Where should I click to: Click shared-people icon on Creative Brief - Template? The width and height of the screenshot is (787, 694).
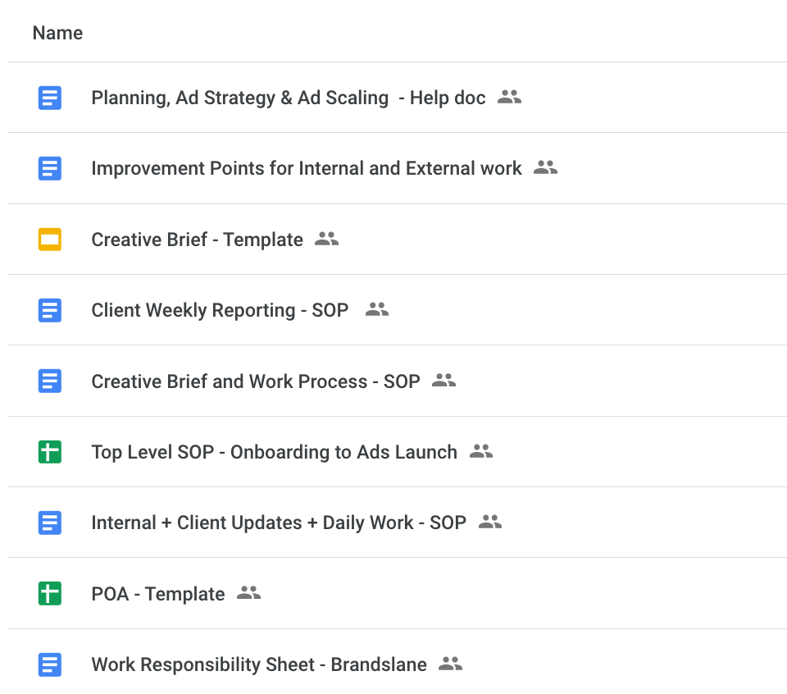326,239
